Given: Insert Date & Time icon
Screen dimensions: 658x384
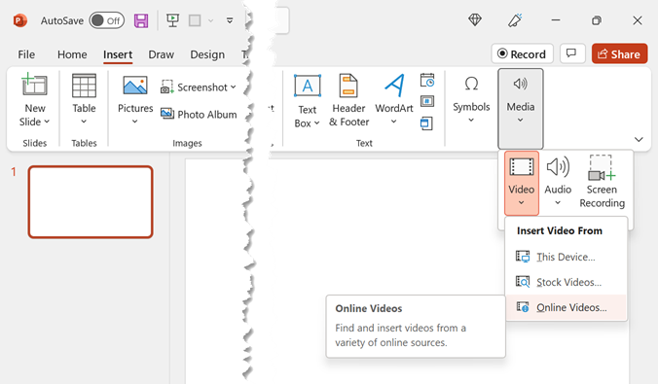Looking at the screenshot, I should (x=426, y=80).
